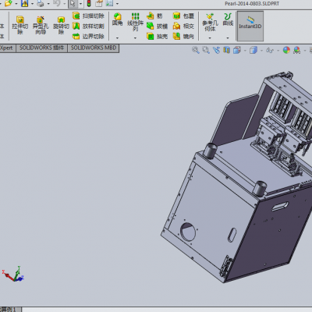Click the Boundary Cut (边界切除) button
This screenshot has height=312, width=312.
coord(88,37)
